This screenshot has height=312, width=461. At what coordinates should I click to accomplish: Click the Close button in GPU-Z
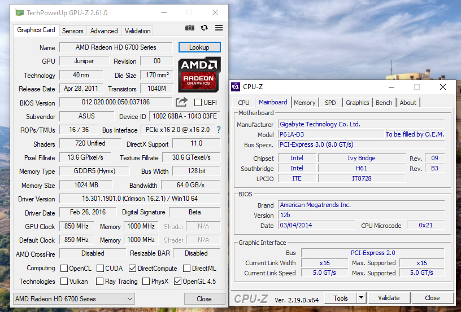click(204, 299)
